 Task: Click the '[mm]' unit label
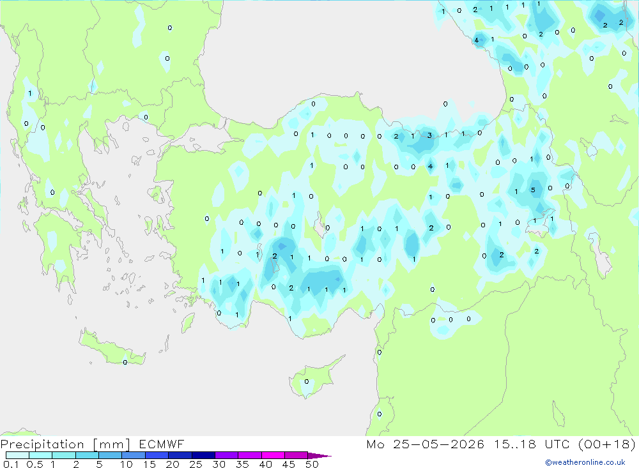pos(112,444)
